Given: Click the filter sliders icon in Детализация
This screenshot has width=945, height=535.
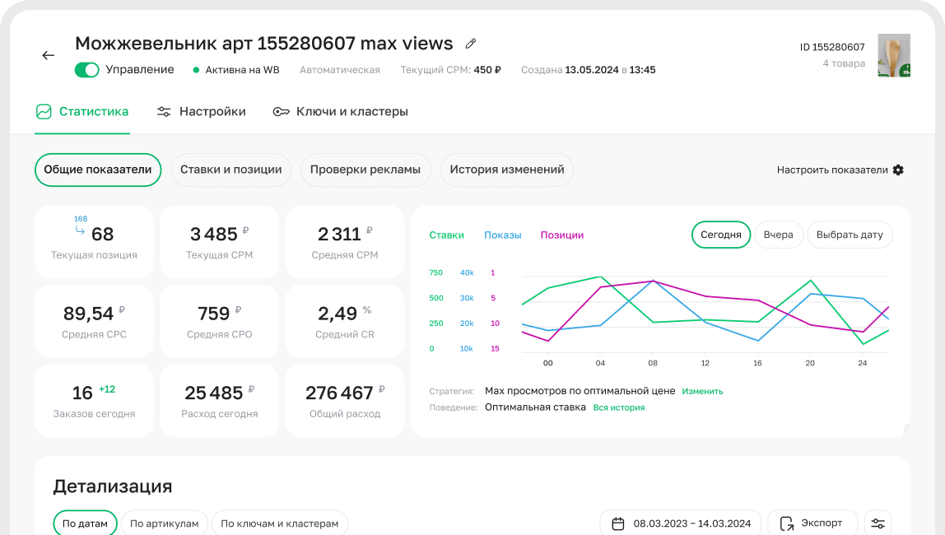Looking at the screenshot, I should (x=878, y=523).
